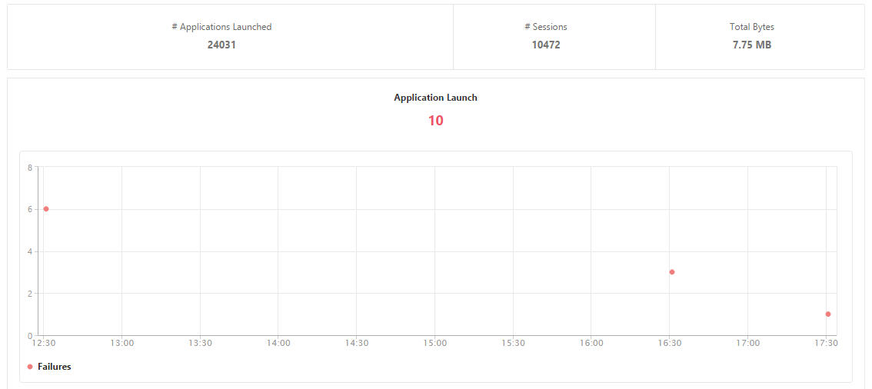Click the 17:30 failures data point at 1
Screen dimensions: 872x389
828,314
